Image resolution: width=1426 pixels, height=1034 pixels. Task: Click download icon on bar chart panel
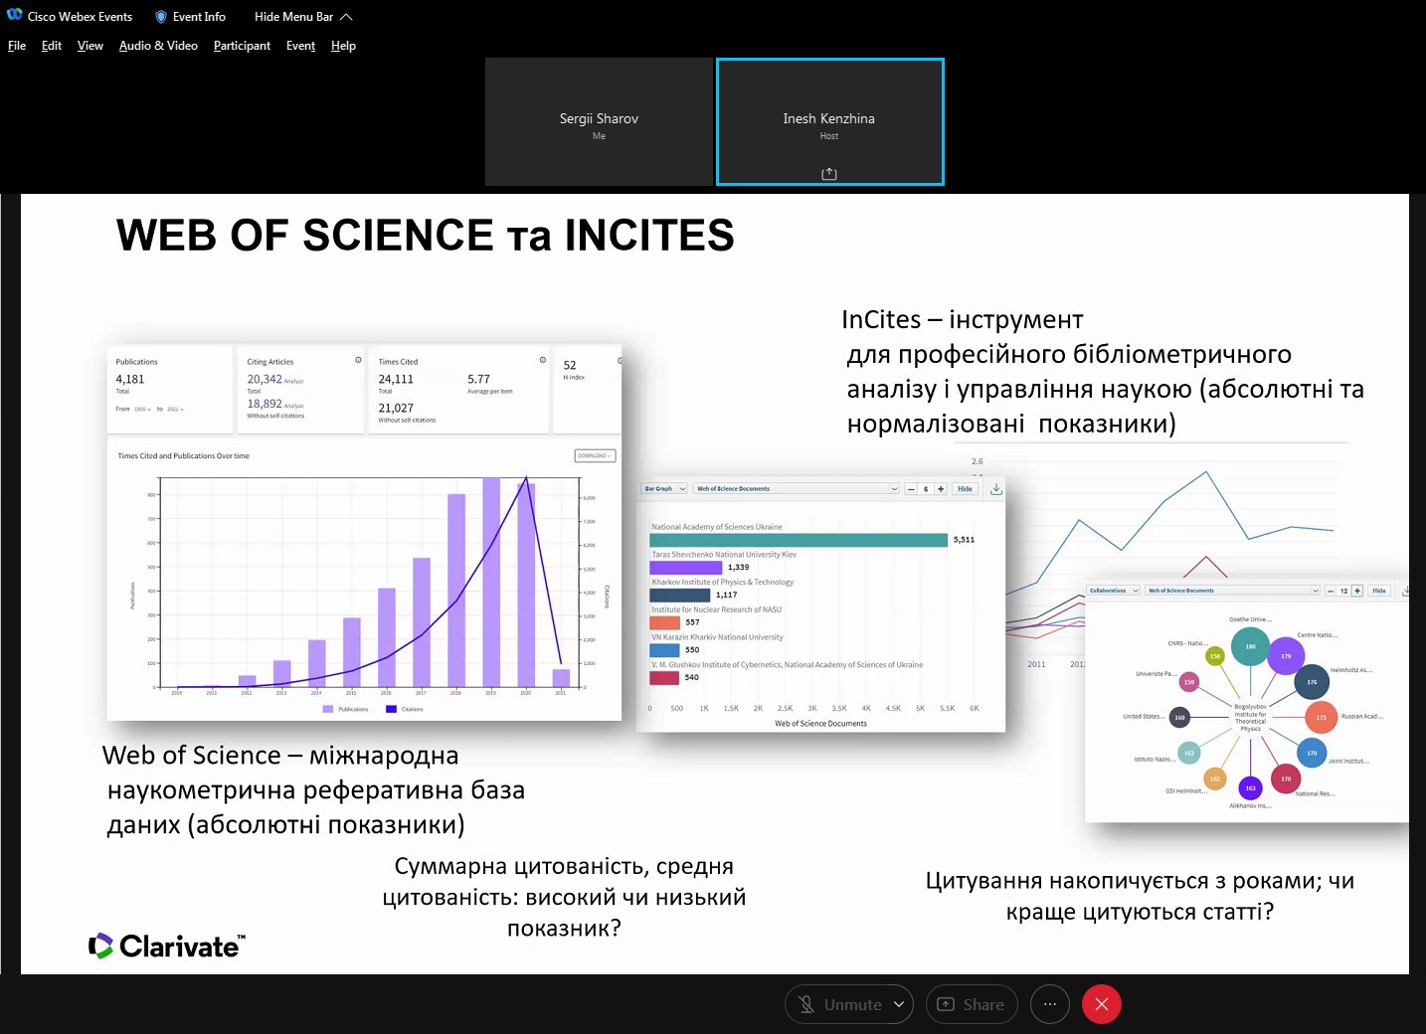(996, 488)
